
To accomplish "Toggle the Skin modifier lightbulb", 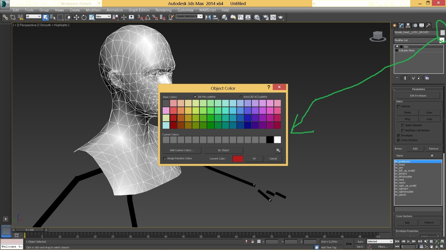I will tap(397, 47).
